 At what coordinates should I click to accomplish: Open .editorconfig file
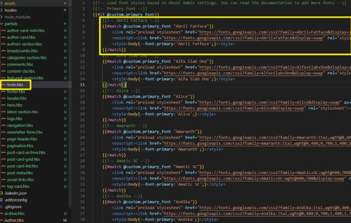click(x=16, y=200)
